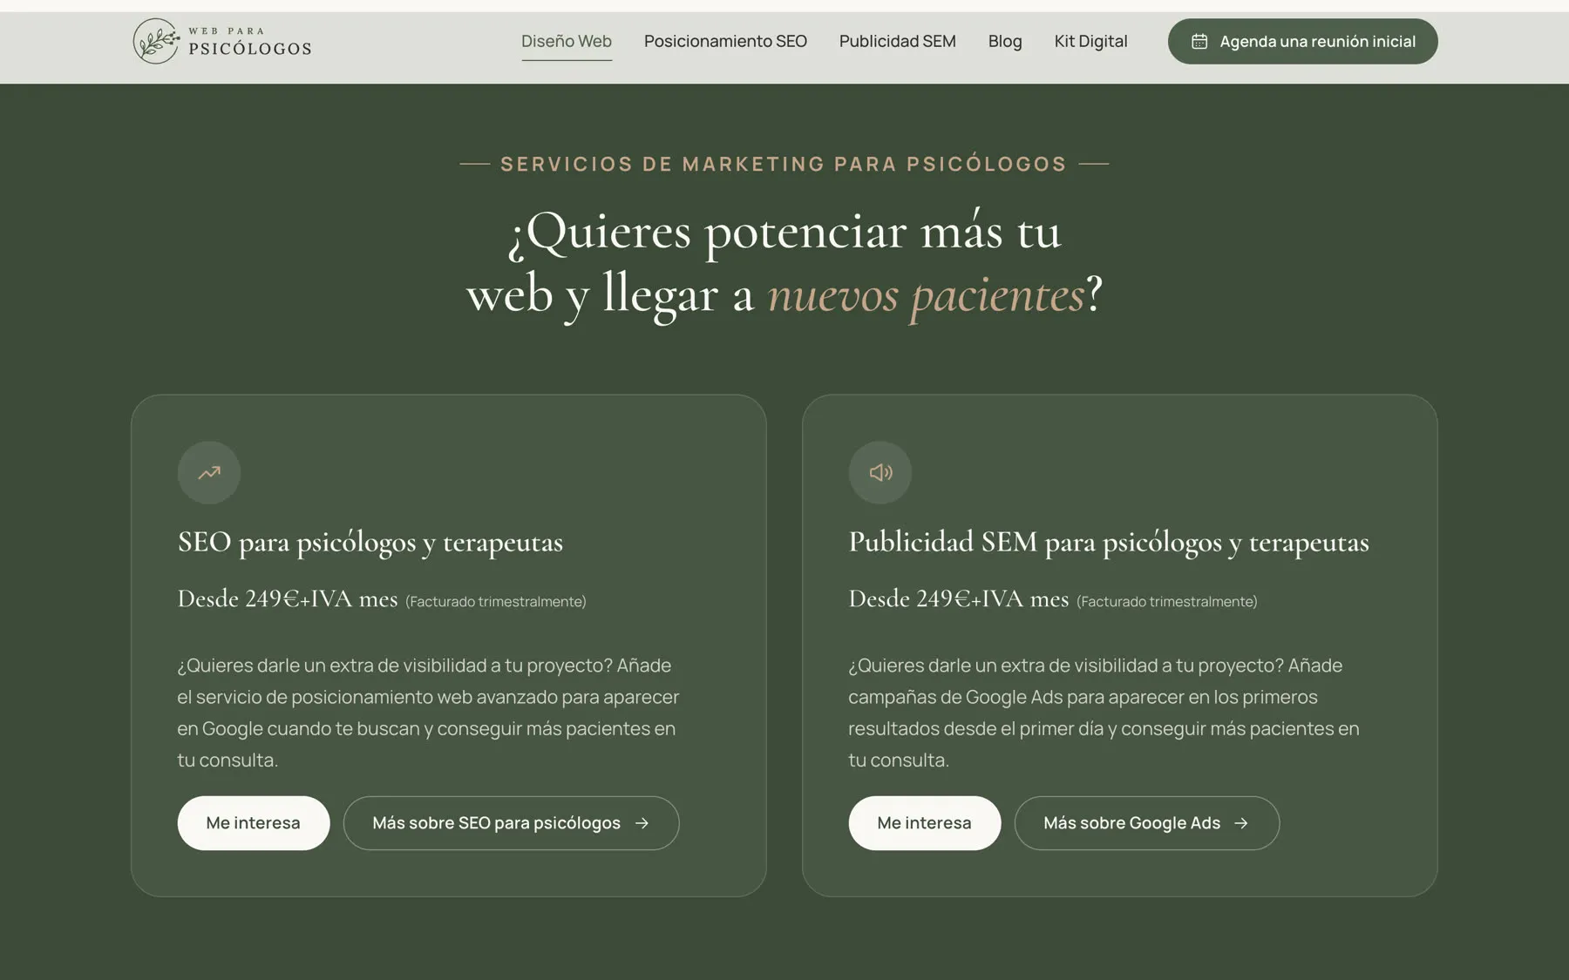Click SEM card price Desde 249€+IVA mes
1569x980 pixels.
(x=959, y=599)
